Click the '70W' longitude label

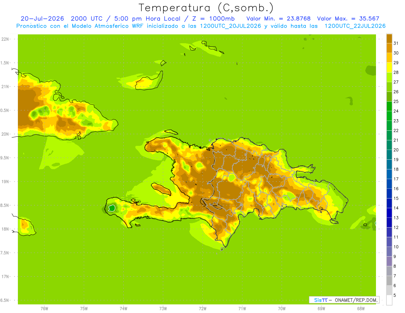282,309
